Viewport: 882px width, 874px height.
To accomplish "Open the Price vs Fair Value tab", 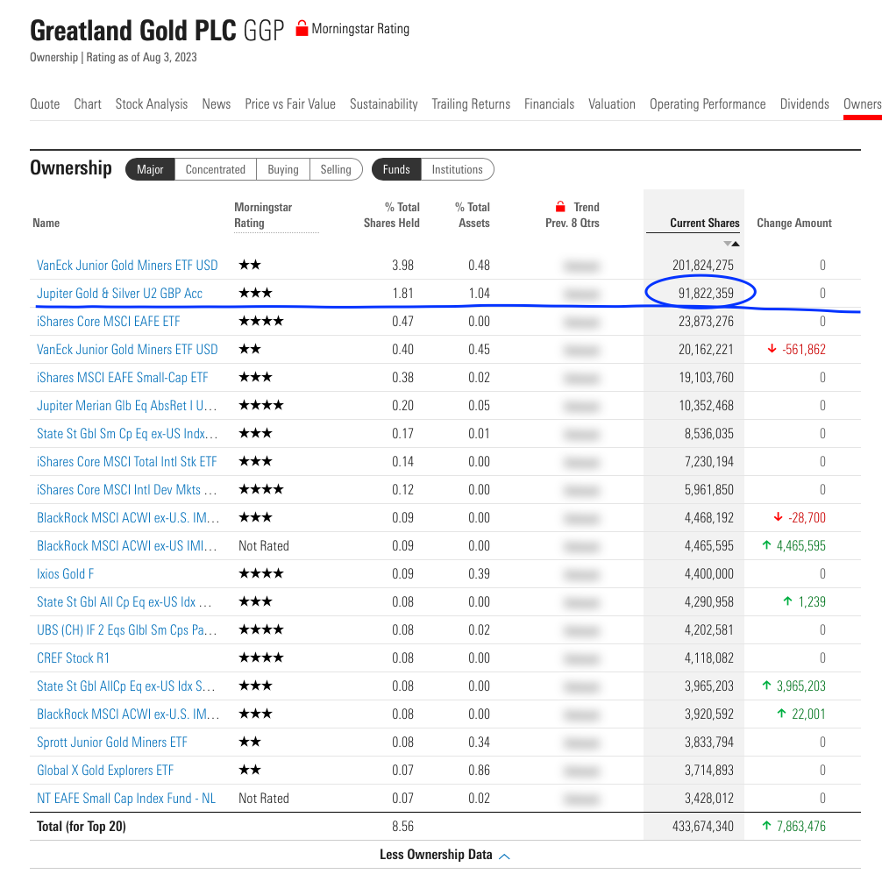I will pyautogui.click(x=290, y=104).
